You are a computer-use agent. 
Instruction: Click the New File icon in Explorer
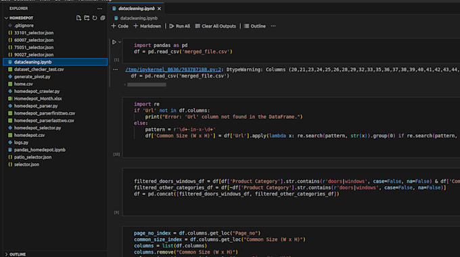(78, 18)
